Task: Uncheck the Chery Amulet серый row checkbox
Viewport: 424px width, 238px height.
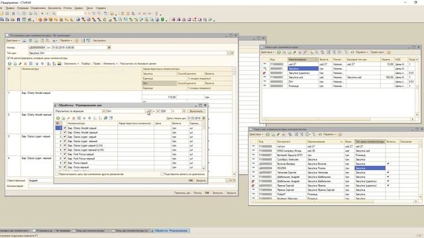Action: pos(65,128)
